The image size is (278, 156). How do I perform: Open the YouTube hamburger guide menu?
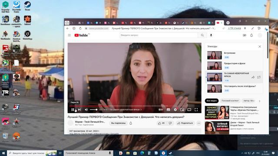(x=69, y=35)
